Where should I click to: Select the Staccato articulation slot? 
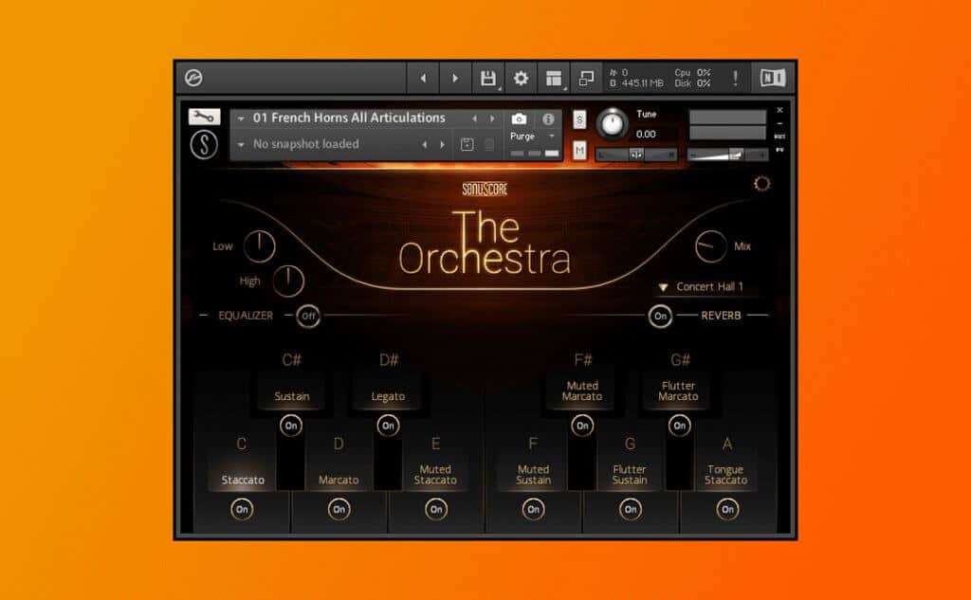point(243,480)
